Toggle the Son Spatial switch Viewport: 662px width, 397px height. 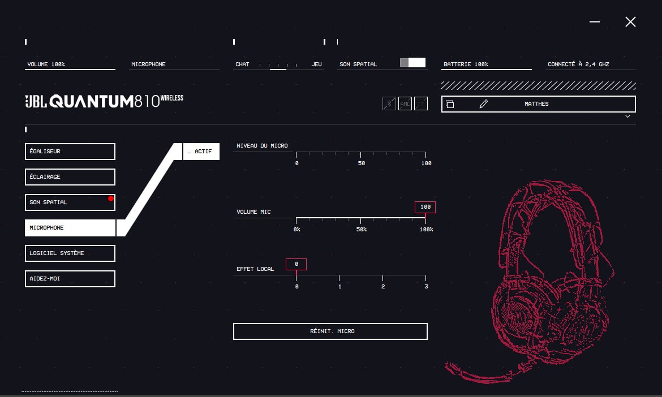412,63
